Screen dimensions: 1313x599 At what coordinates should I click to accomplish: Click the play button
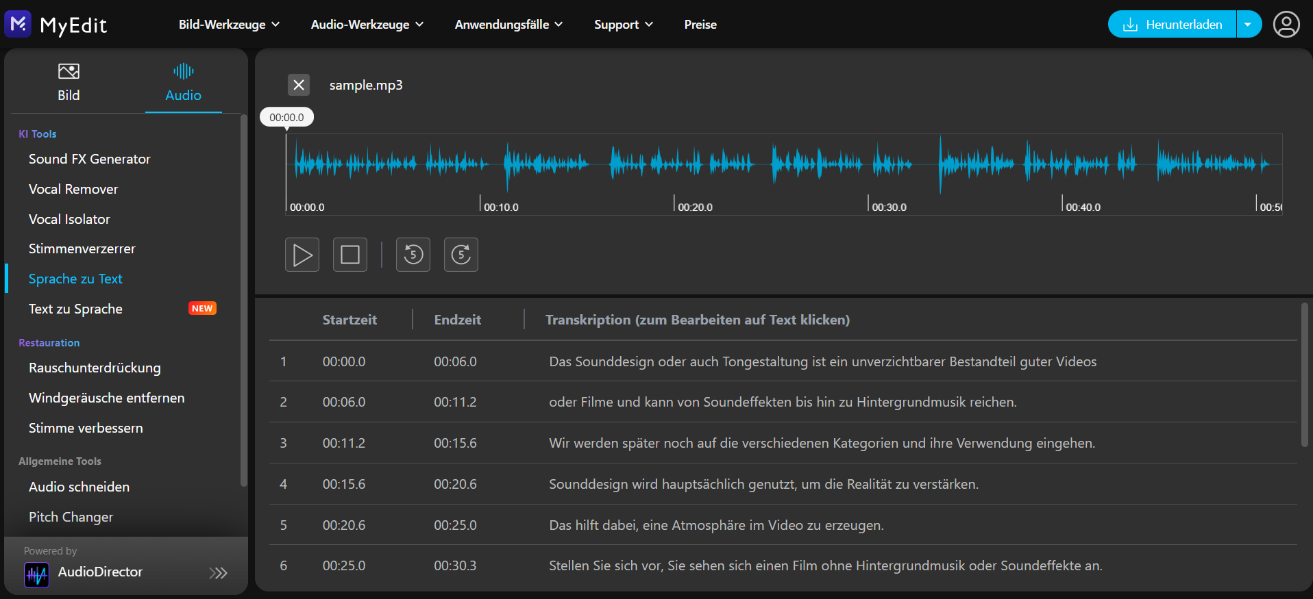pyautogui.click(x=302, y=255)
